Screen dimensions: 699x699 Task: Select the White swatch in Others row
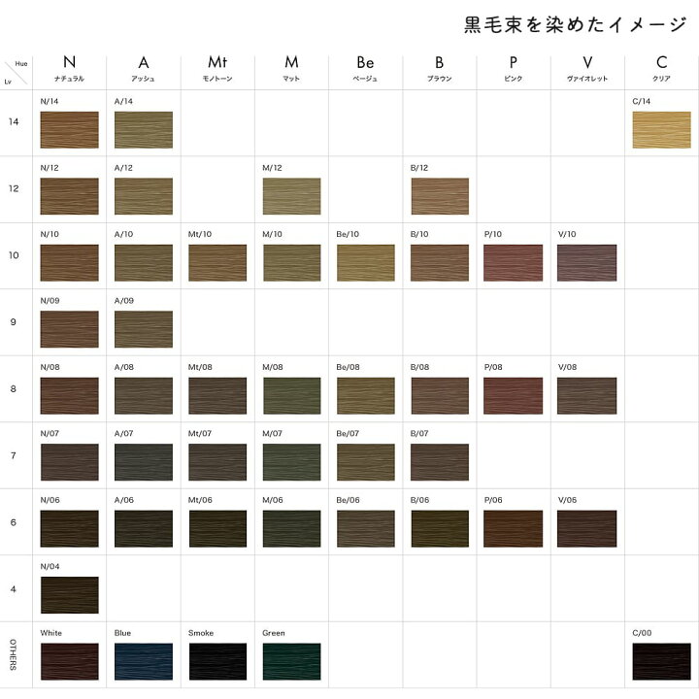pos(69,661)
